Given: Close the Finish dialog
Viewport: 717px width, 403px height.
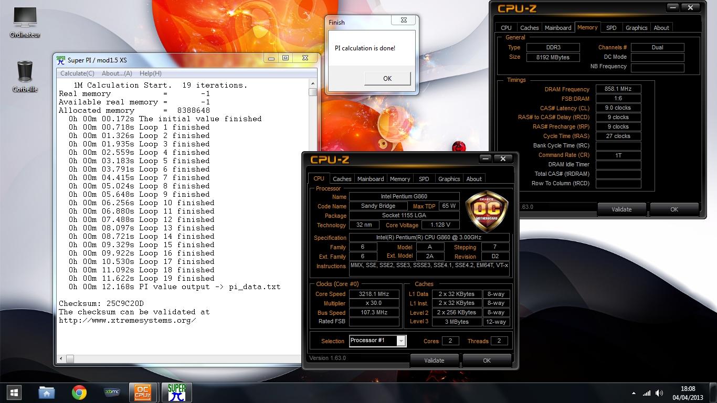Looking at the screenshot, I should pyautogui.click(x=404, y=20).
